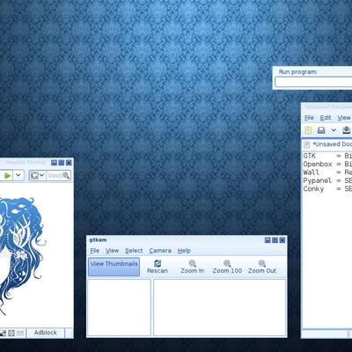
Task: Click the gtkam right image pane
Action: (x=219, y=307)
